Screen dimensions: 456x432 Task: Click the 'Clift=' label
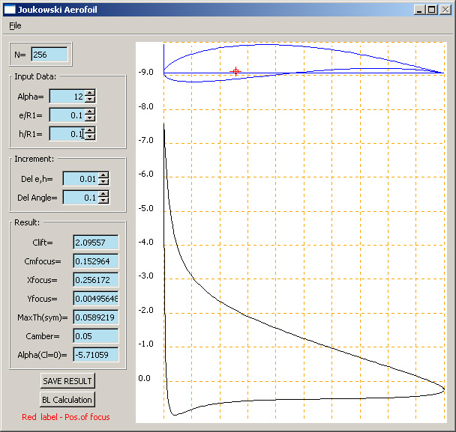[x=43, y=243]
